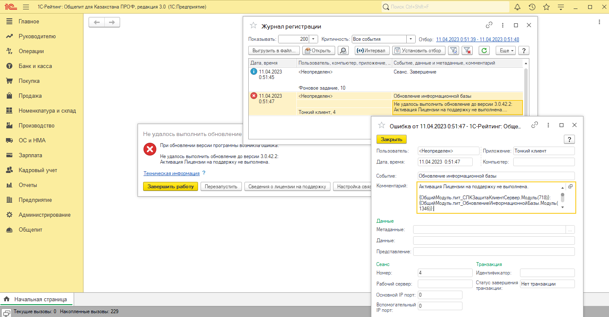Click Завершить работу button
Screen dimensions: 609x317
click(170, 187)
